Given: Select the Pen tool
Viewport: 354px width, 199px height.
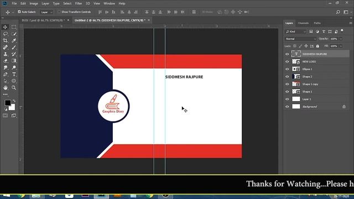Looking at the screenshot, I should pos(5,74).
